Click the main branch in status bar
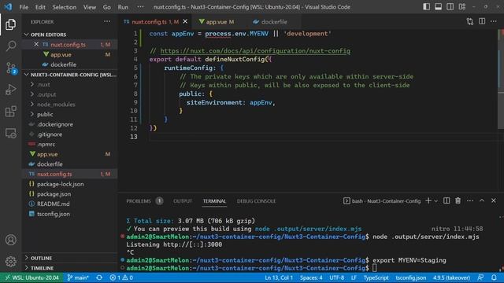The width and height of the screenshot is (504, 283). (77, 277)
